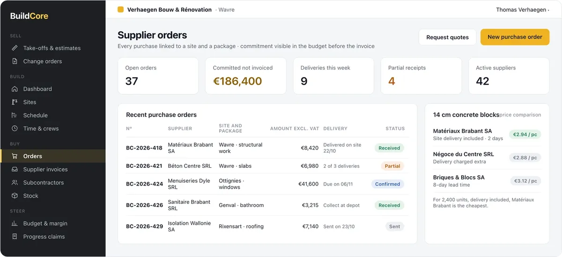This screenshot has width=562, height=257.
Task: Open order BC-2026-421
Action: [x=144, y=166]
